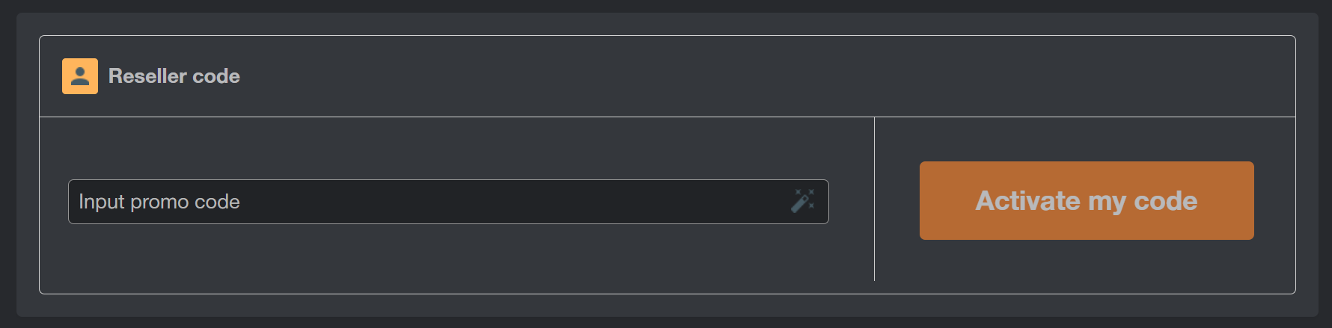Select the person icon beside Reseller code
This screenshot has height=328, width=1332.
(x=80, y=76)
